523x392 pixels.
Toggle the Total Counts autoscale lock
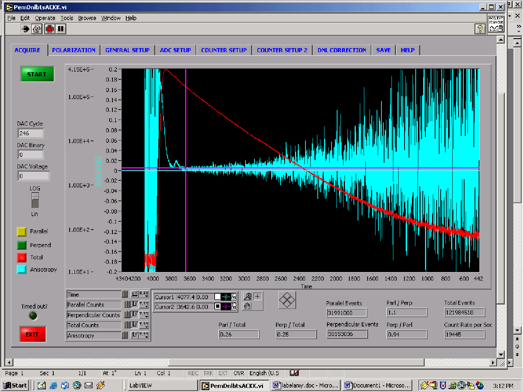coord(127,325)
